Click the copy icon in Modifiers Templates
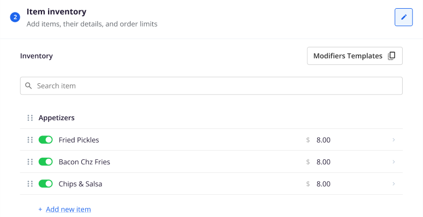The width and height of the screenshot is (423, 217). 391,56
